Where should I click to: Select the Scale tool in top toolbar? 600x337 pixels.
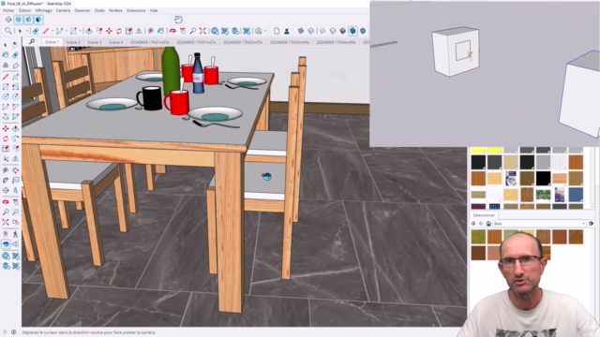click(129, 31)
